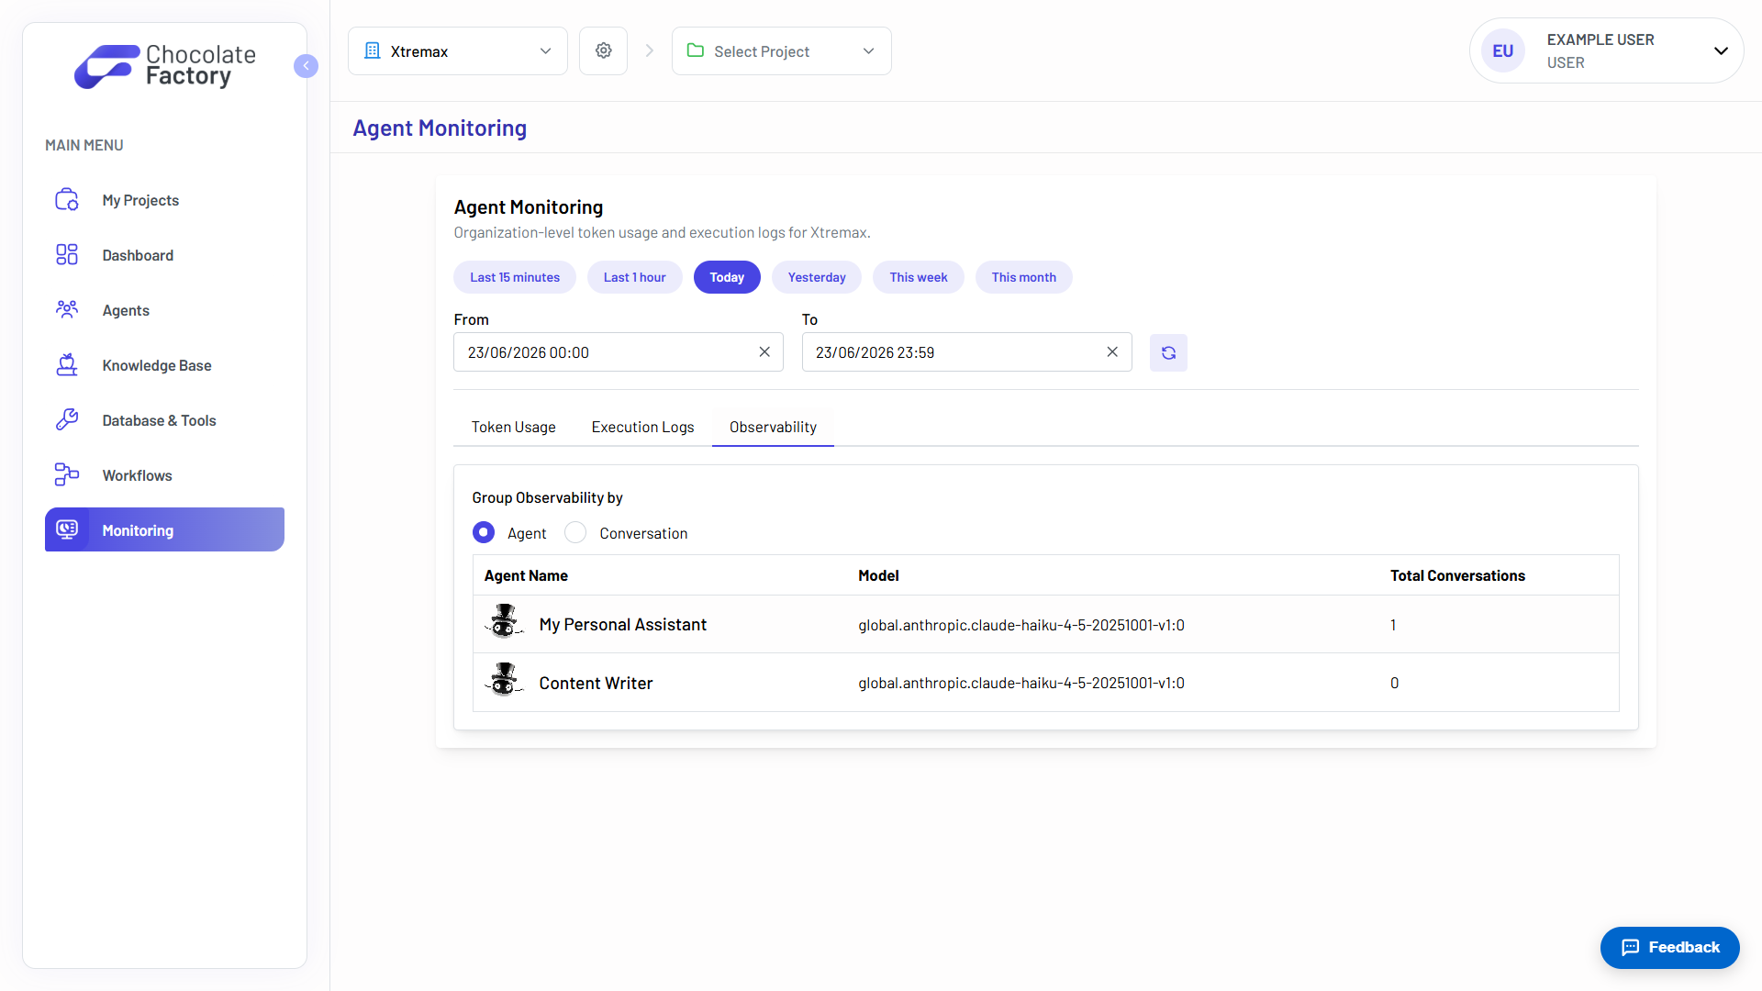Select Monitoring menu item
The image size is (1762, 991).
(164, 529)
